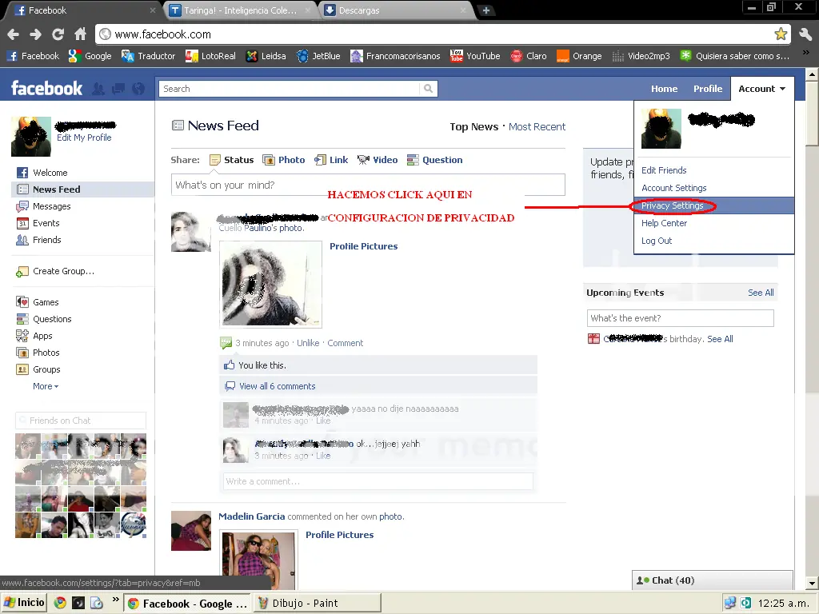Expand taskbar quick launch chevron

[x=115, y=599]
